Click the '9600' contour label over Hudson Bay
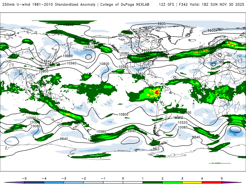Viewport: 246px width, 184px height. point(145,50)
